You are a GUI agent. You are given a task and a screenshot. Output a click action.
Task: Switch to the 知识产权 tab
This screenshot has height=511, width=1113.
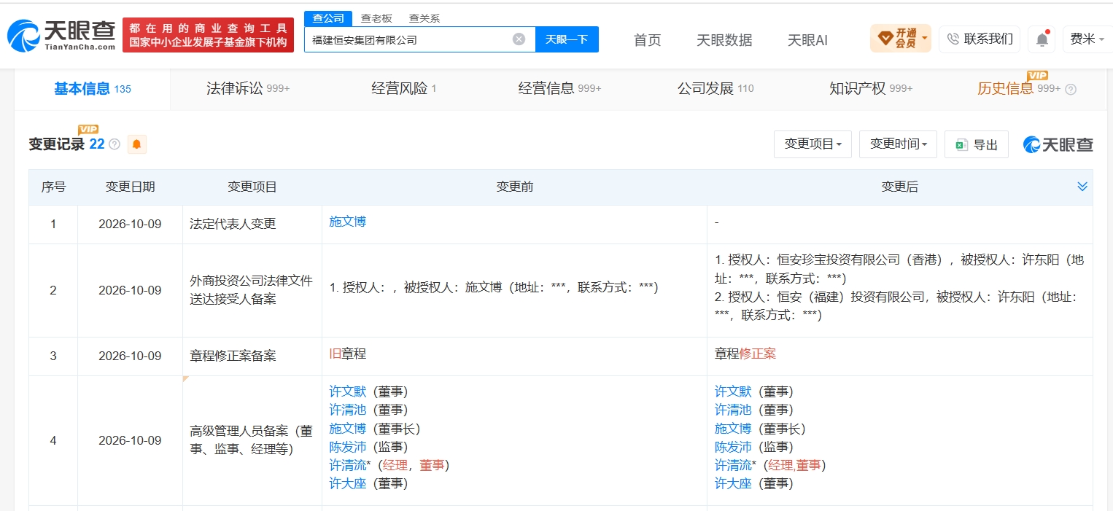[871, 89]
